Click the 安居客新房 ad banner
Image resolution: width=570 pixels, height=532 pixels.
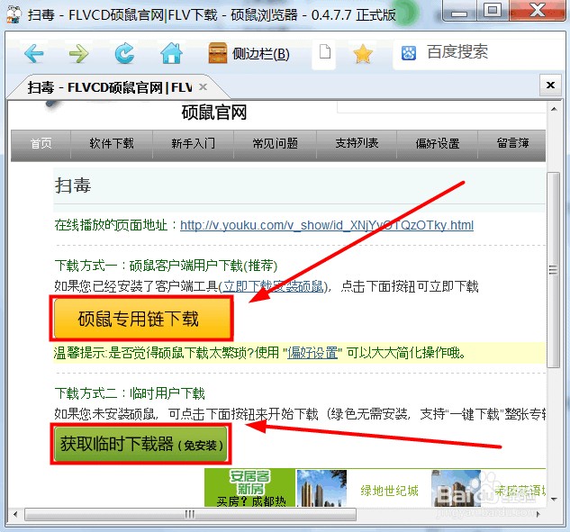(x=249, y=487)
